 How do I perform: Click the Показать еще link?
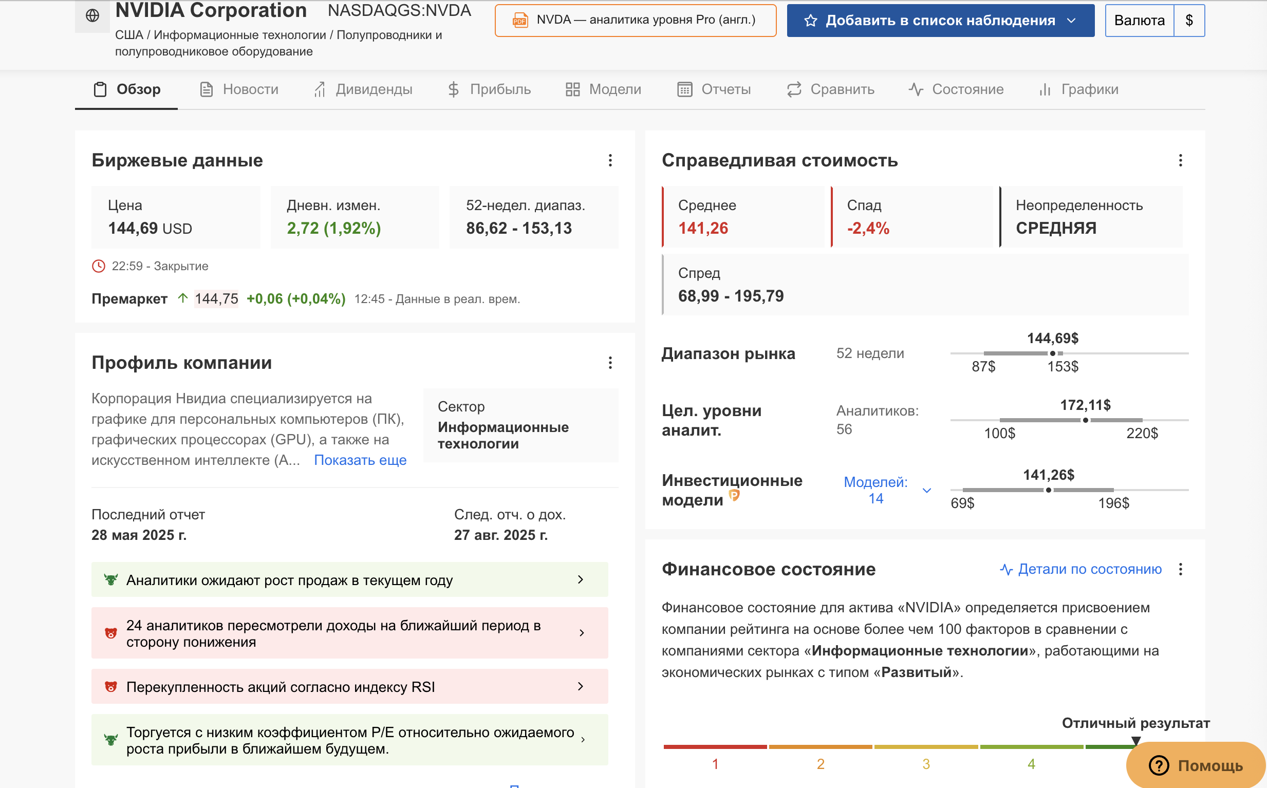pos(360,460)
